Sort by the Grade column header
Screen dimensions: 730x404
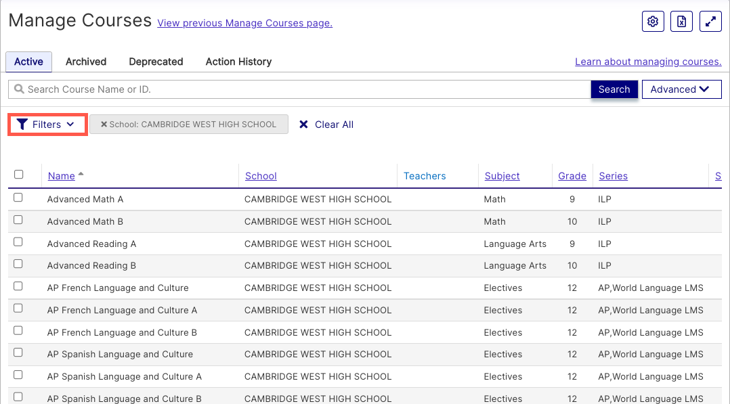(x=572, y=176)
